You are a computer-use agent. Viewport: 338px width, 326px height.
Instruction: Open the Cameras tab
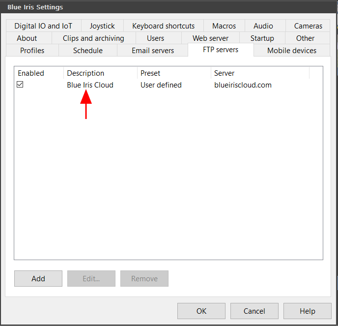coord(308,26)
